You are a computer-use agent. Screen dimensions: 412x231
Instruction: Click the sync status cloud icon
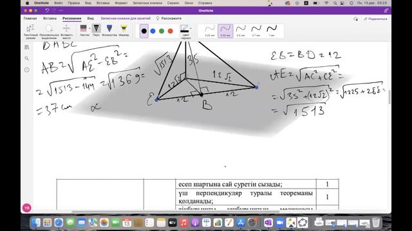point(355,19)
